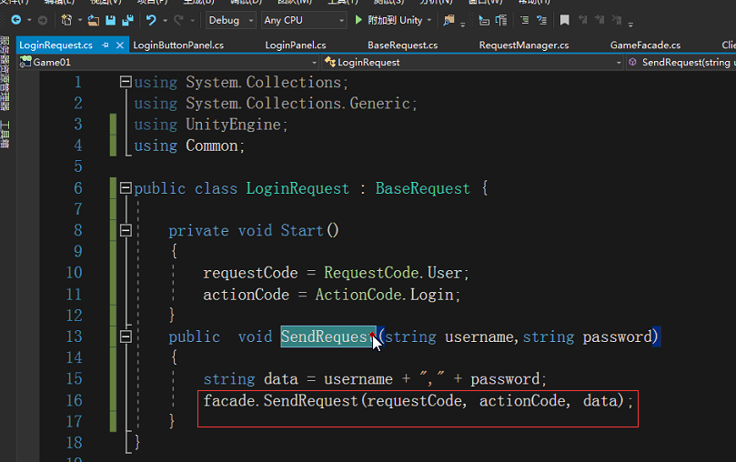Click the grayed Navigate Forward arrow icon

tap(42, 20)
